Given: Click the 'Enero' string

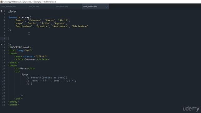Looking at the screenshot, I should click(x=19, y=20).
